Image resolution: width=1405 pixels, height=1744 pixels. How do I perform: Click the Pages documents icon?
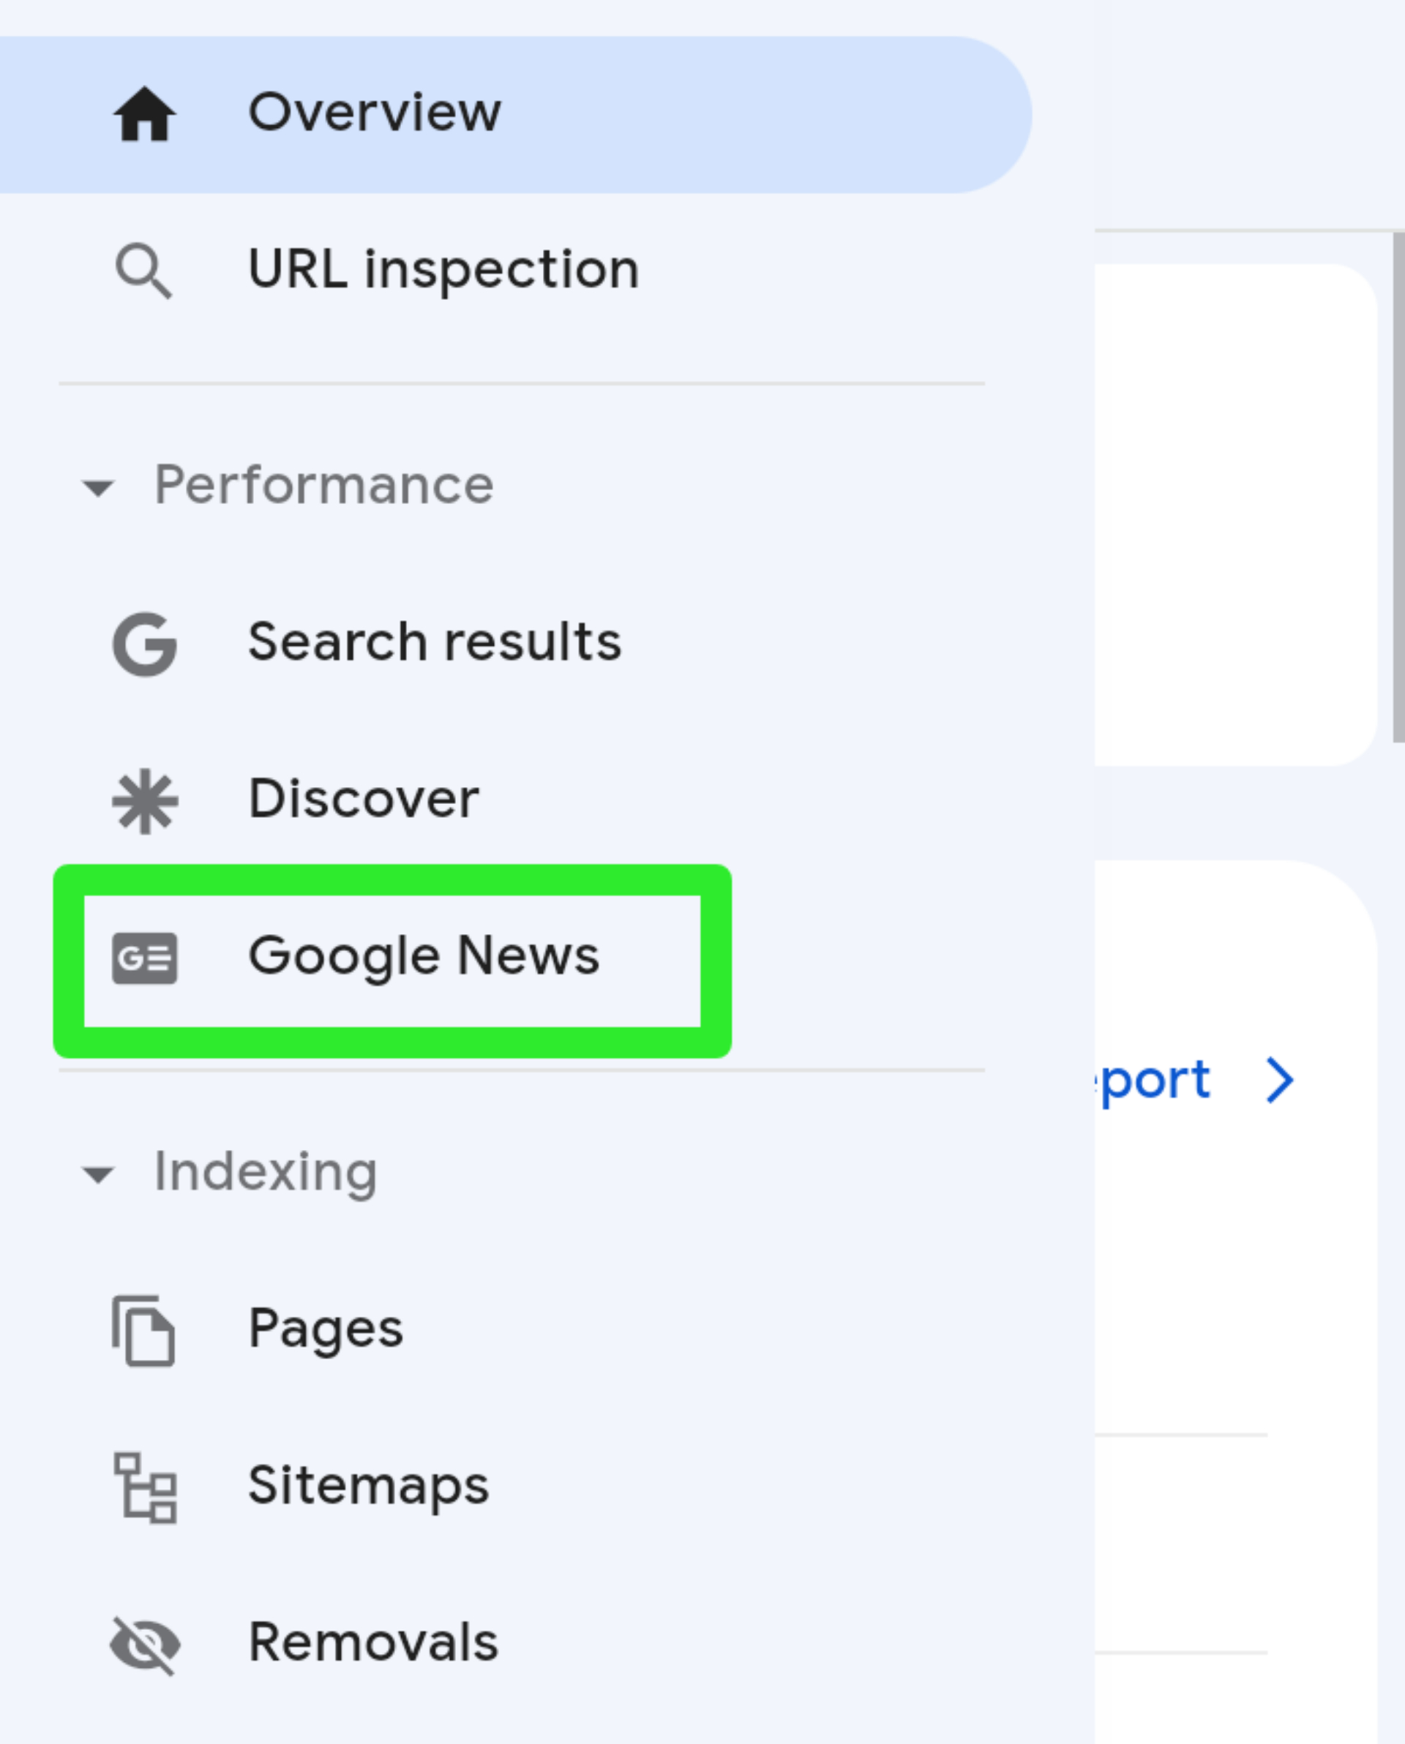pyautogui.click(x=143, y=1331)
